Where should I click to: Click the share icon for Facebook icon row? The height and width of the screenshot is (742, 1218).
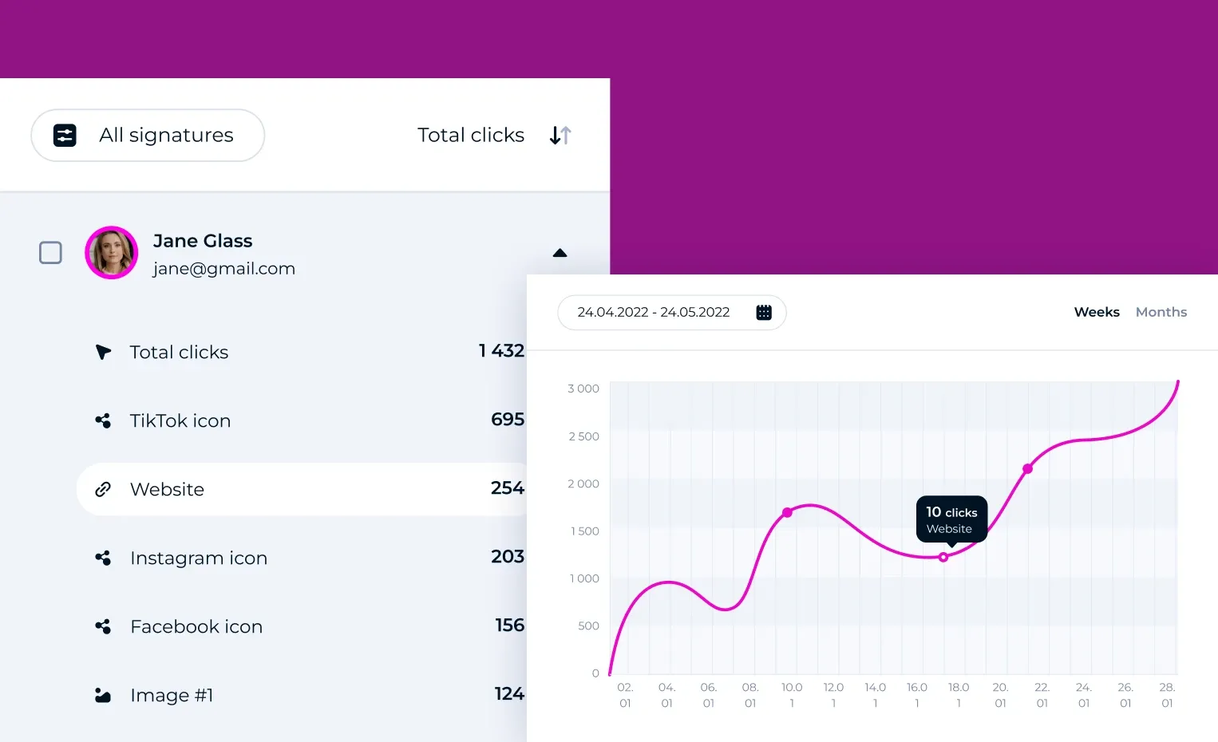pos(103,626)
